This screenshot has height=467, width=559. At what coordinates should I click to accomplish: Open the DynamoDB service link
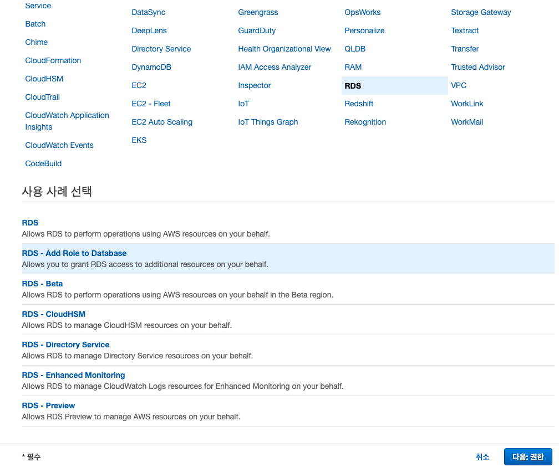[151, 67]
